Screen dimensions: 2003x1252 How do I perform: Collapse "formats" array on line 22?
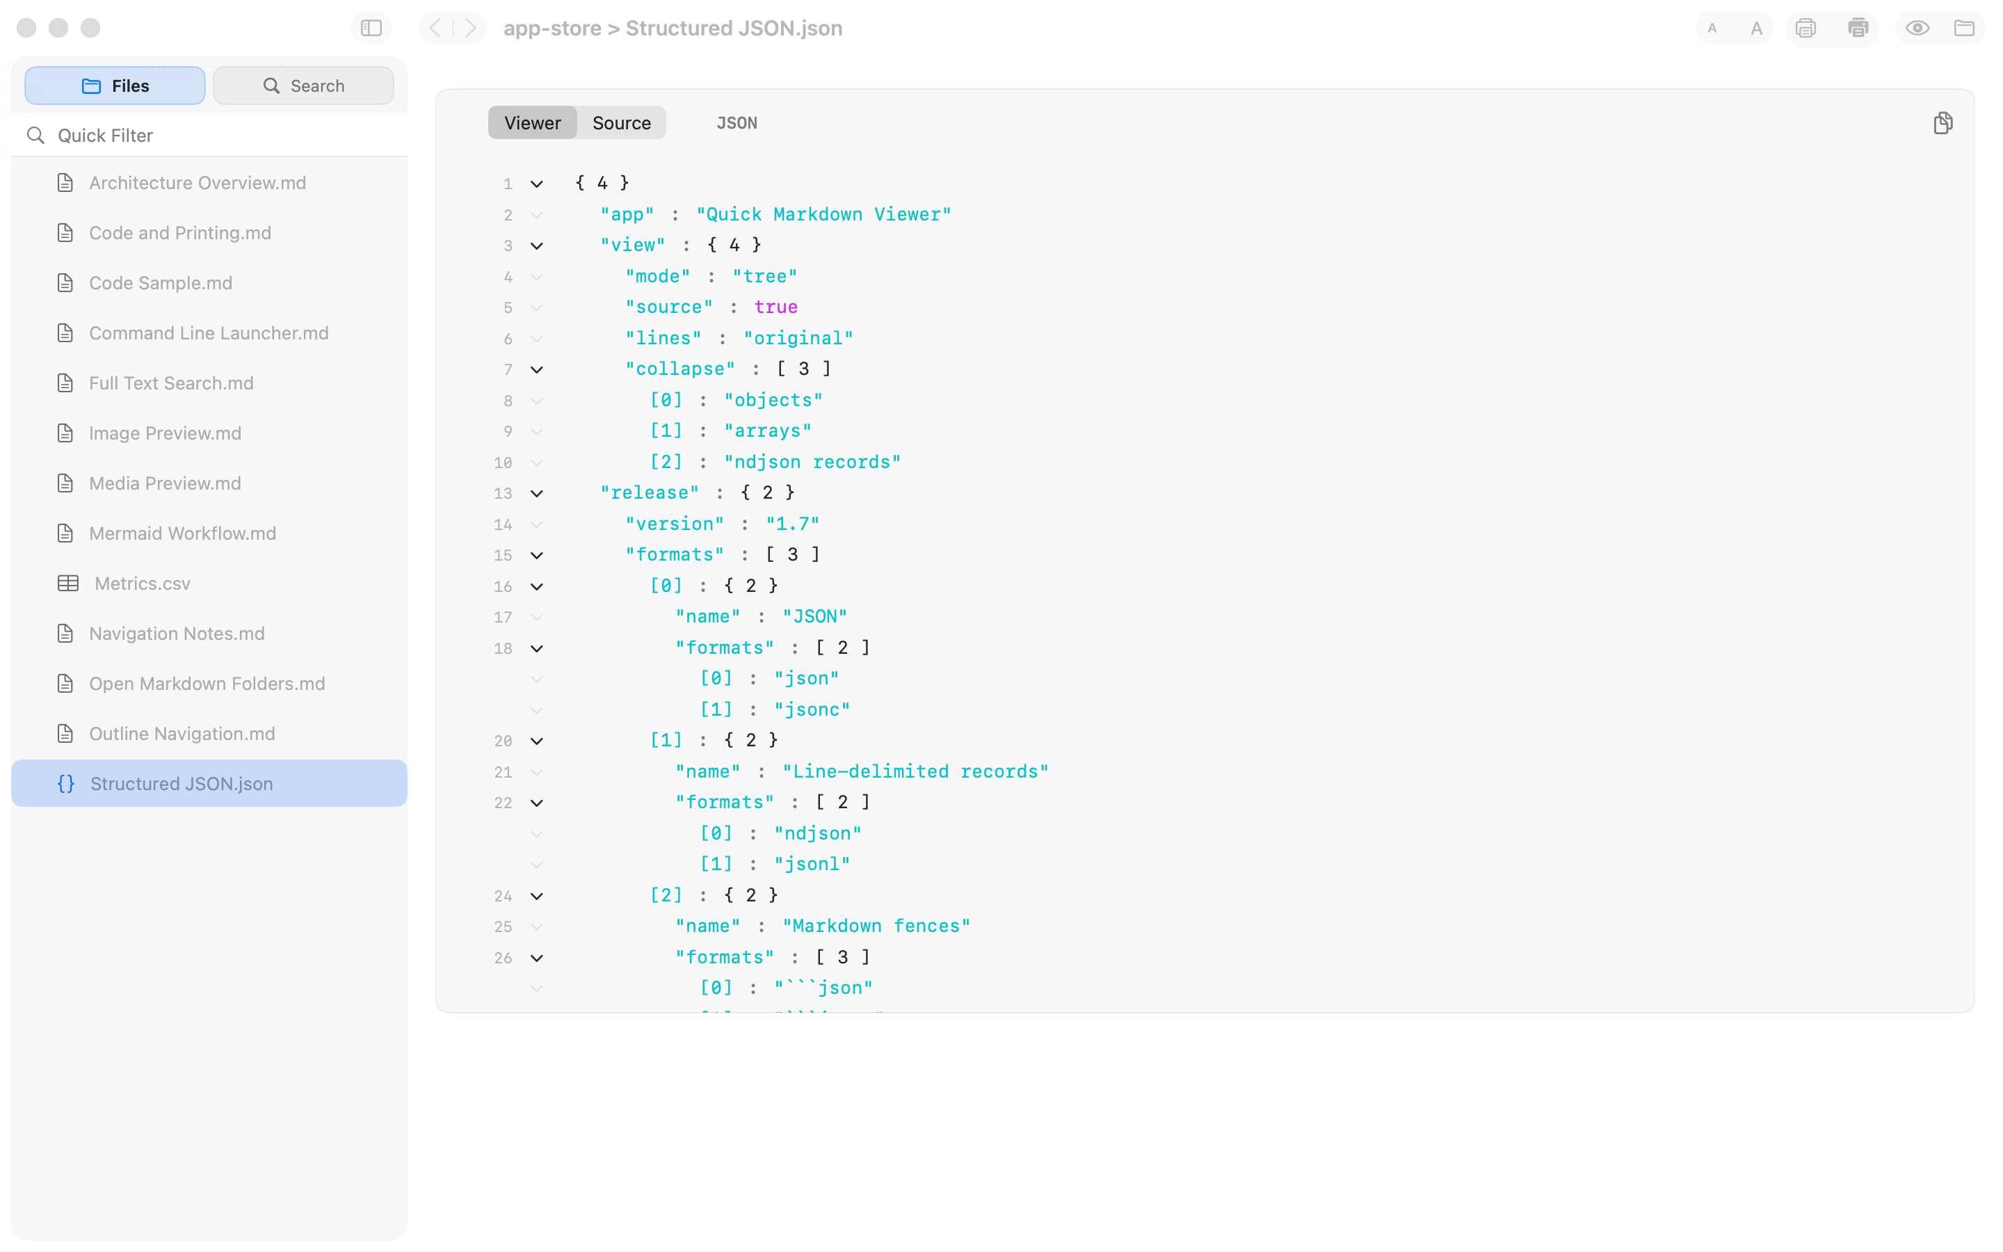[x=536, y=803]
